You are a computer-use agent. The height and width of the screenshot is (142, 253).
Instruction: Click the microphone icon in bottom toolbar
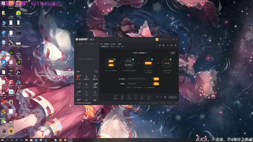(142, 97)
